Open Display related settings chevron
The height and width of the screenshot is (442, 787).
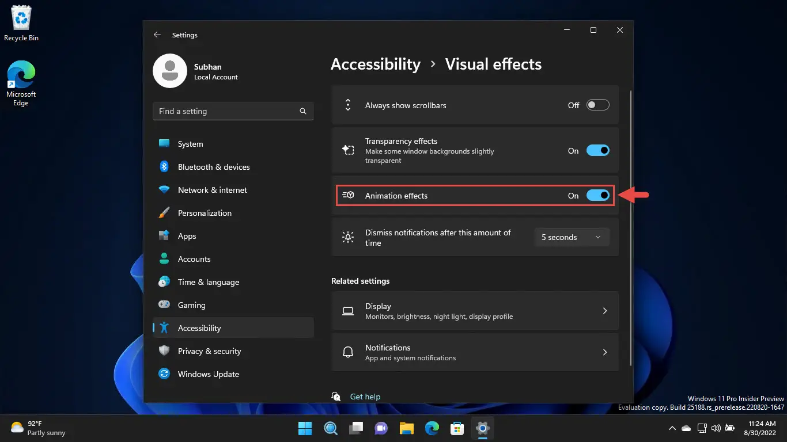tap(605, 311)
